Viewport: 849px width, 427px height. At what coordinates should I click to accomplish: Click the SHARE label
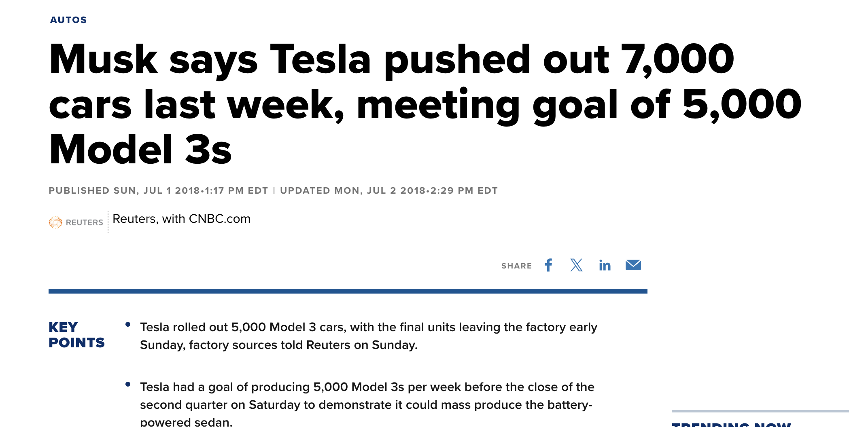coord(516,266)
